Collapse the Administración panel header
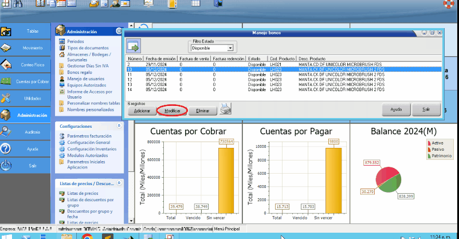Image resolution: width=459 pixels, height=239 pixels. tap(119, 32)
